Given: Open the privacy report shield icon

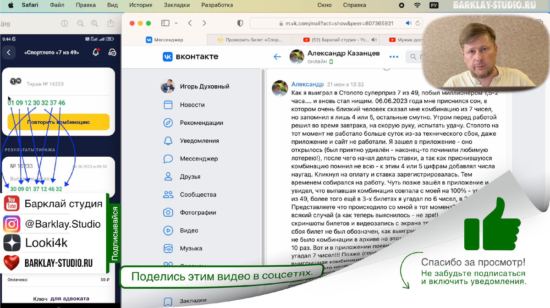Looking at the screenshot, I should (x=240, y=23).
